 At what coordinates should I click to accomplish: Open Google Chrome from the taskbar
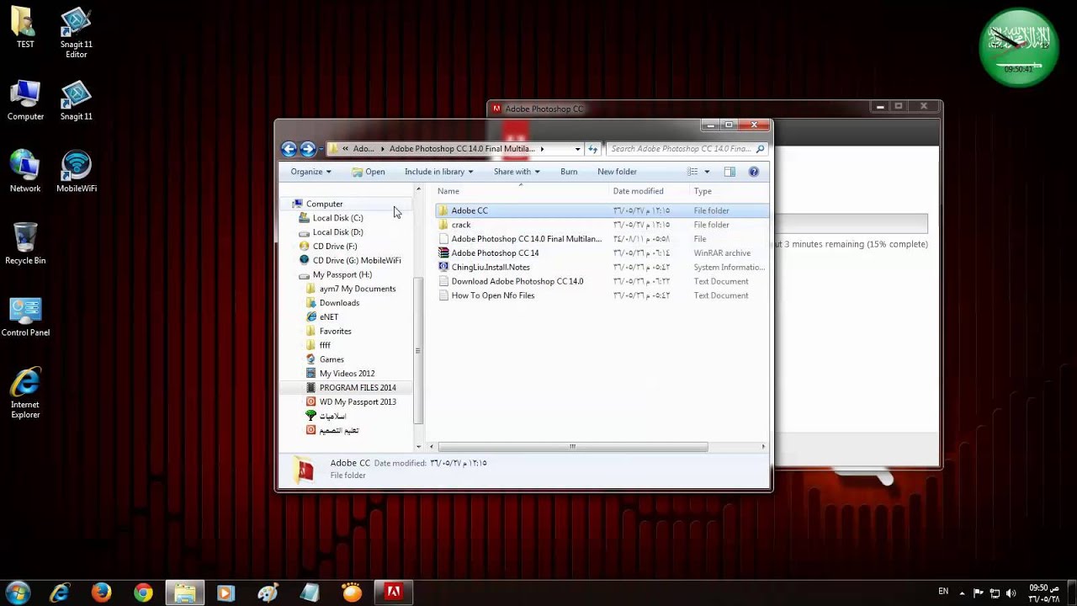[143, 593]
